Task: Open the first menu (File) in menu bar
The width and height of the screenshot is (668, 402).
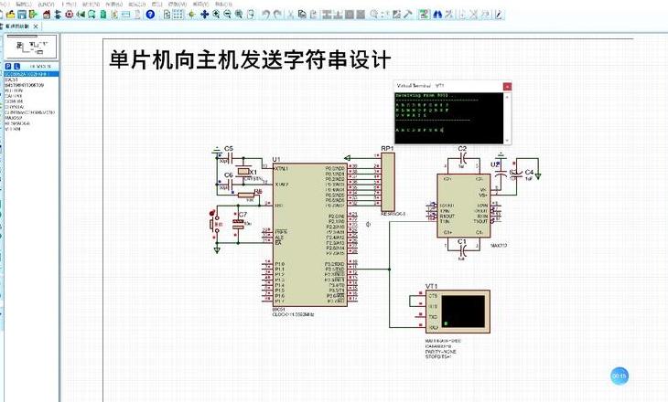Action: coord(5,4)
